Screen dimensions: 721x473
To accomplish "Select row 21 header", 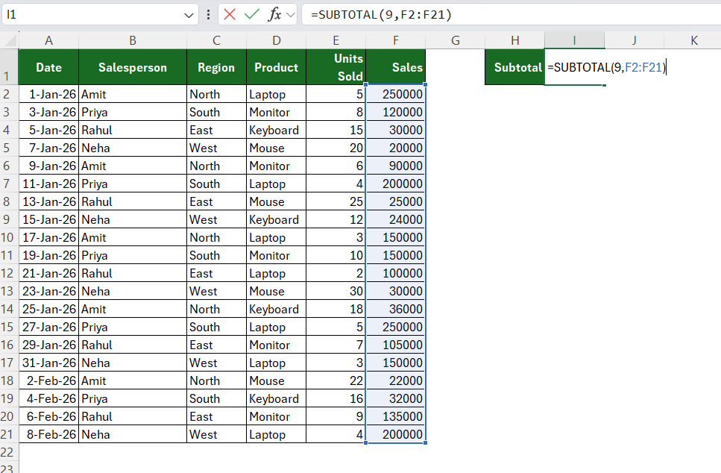I will (9, 434).
